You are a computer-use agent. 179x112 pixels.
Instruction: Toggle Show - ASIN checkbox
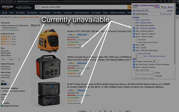[134, 45]
